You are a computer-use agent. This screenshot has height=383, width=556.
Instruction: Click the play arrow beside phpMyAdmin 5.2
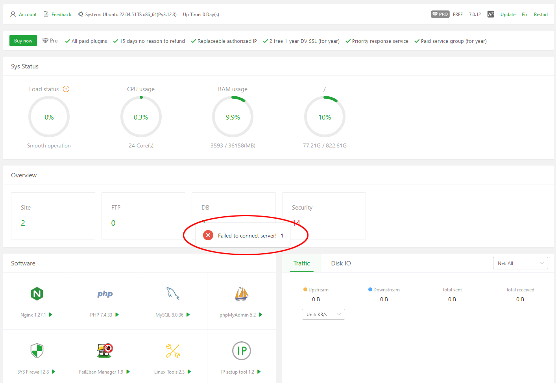point(260,315)
